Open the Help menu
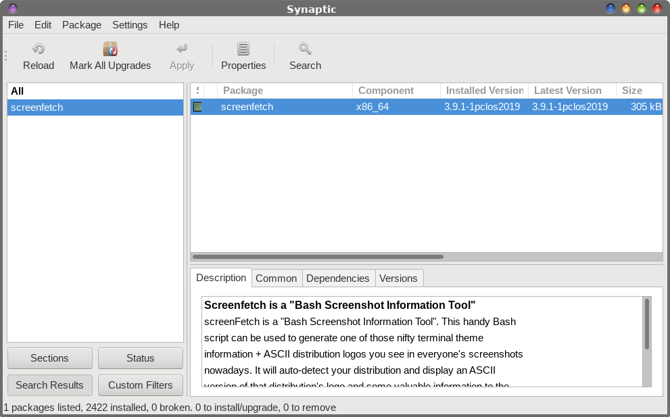 tap(169, 25)
